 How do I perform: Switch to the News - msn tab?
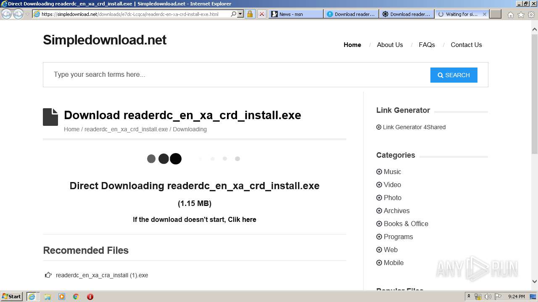296,14
